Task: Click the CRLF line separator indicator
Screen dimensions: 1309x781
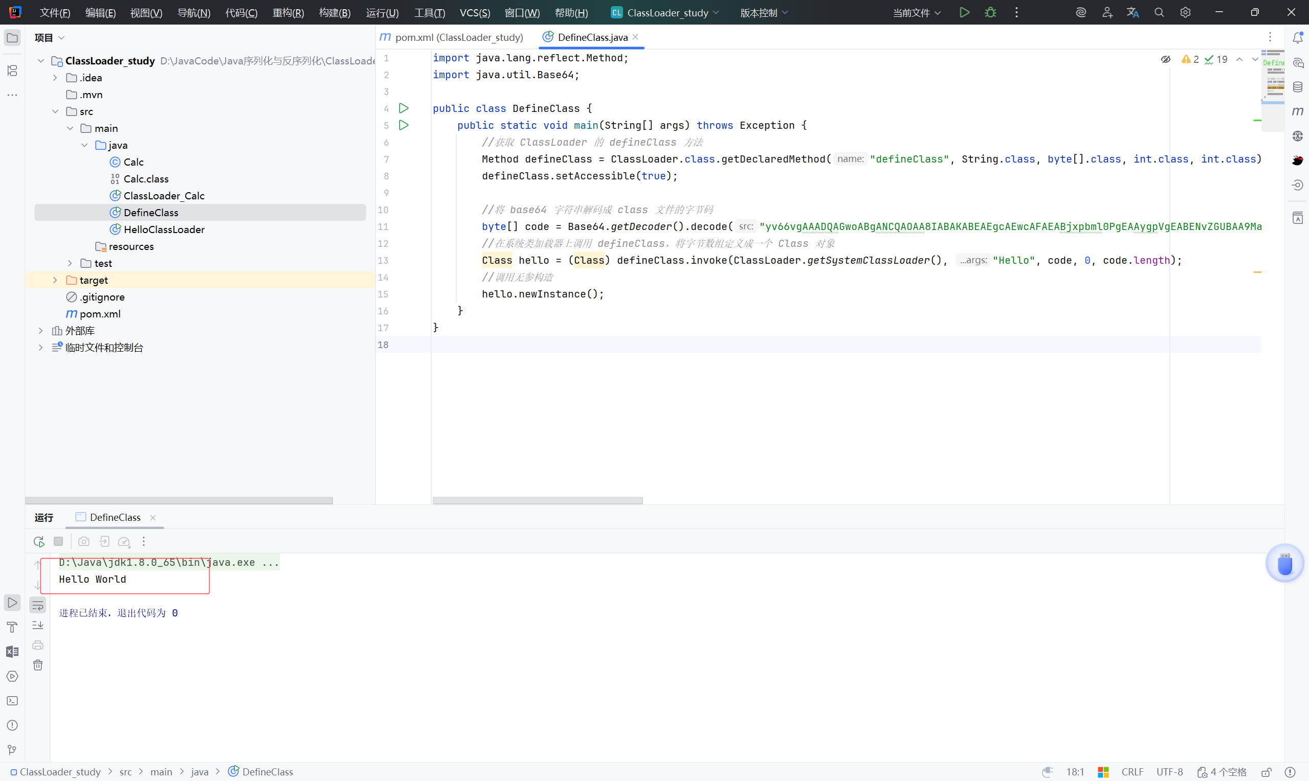Action: pyautogui.click(x=1132, y=772)
